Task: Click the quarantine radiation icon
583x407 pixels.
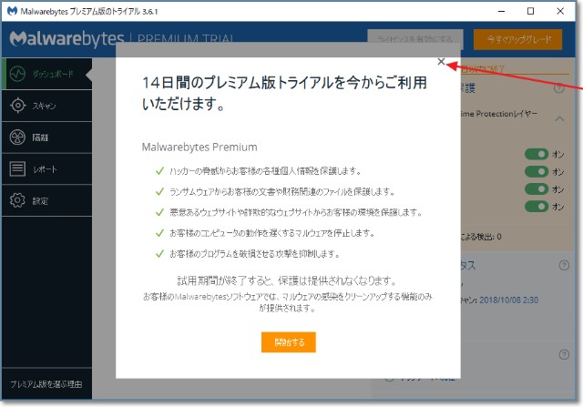Action: click(17, 137)
